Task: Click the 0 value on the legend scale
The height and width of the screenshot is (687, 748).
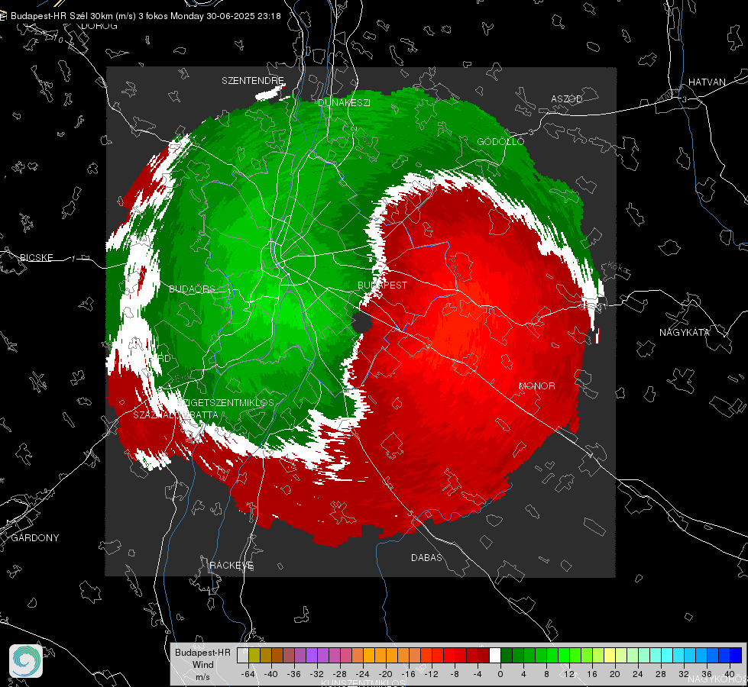Action: (500, 674)
